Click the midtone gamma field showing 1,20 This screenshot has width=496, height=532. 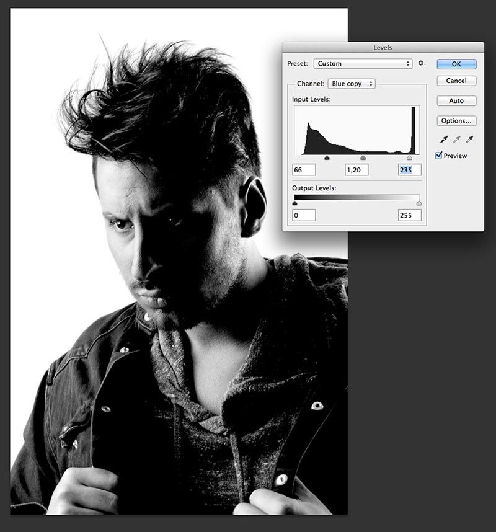click(x=356, y=170)
